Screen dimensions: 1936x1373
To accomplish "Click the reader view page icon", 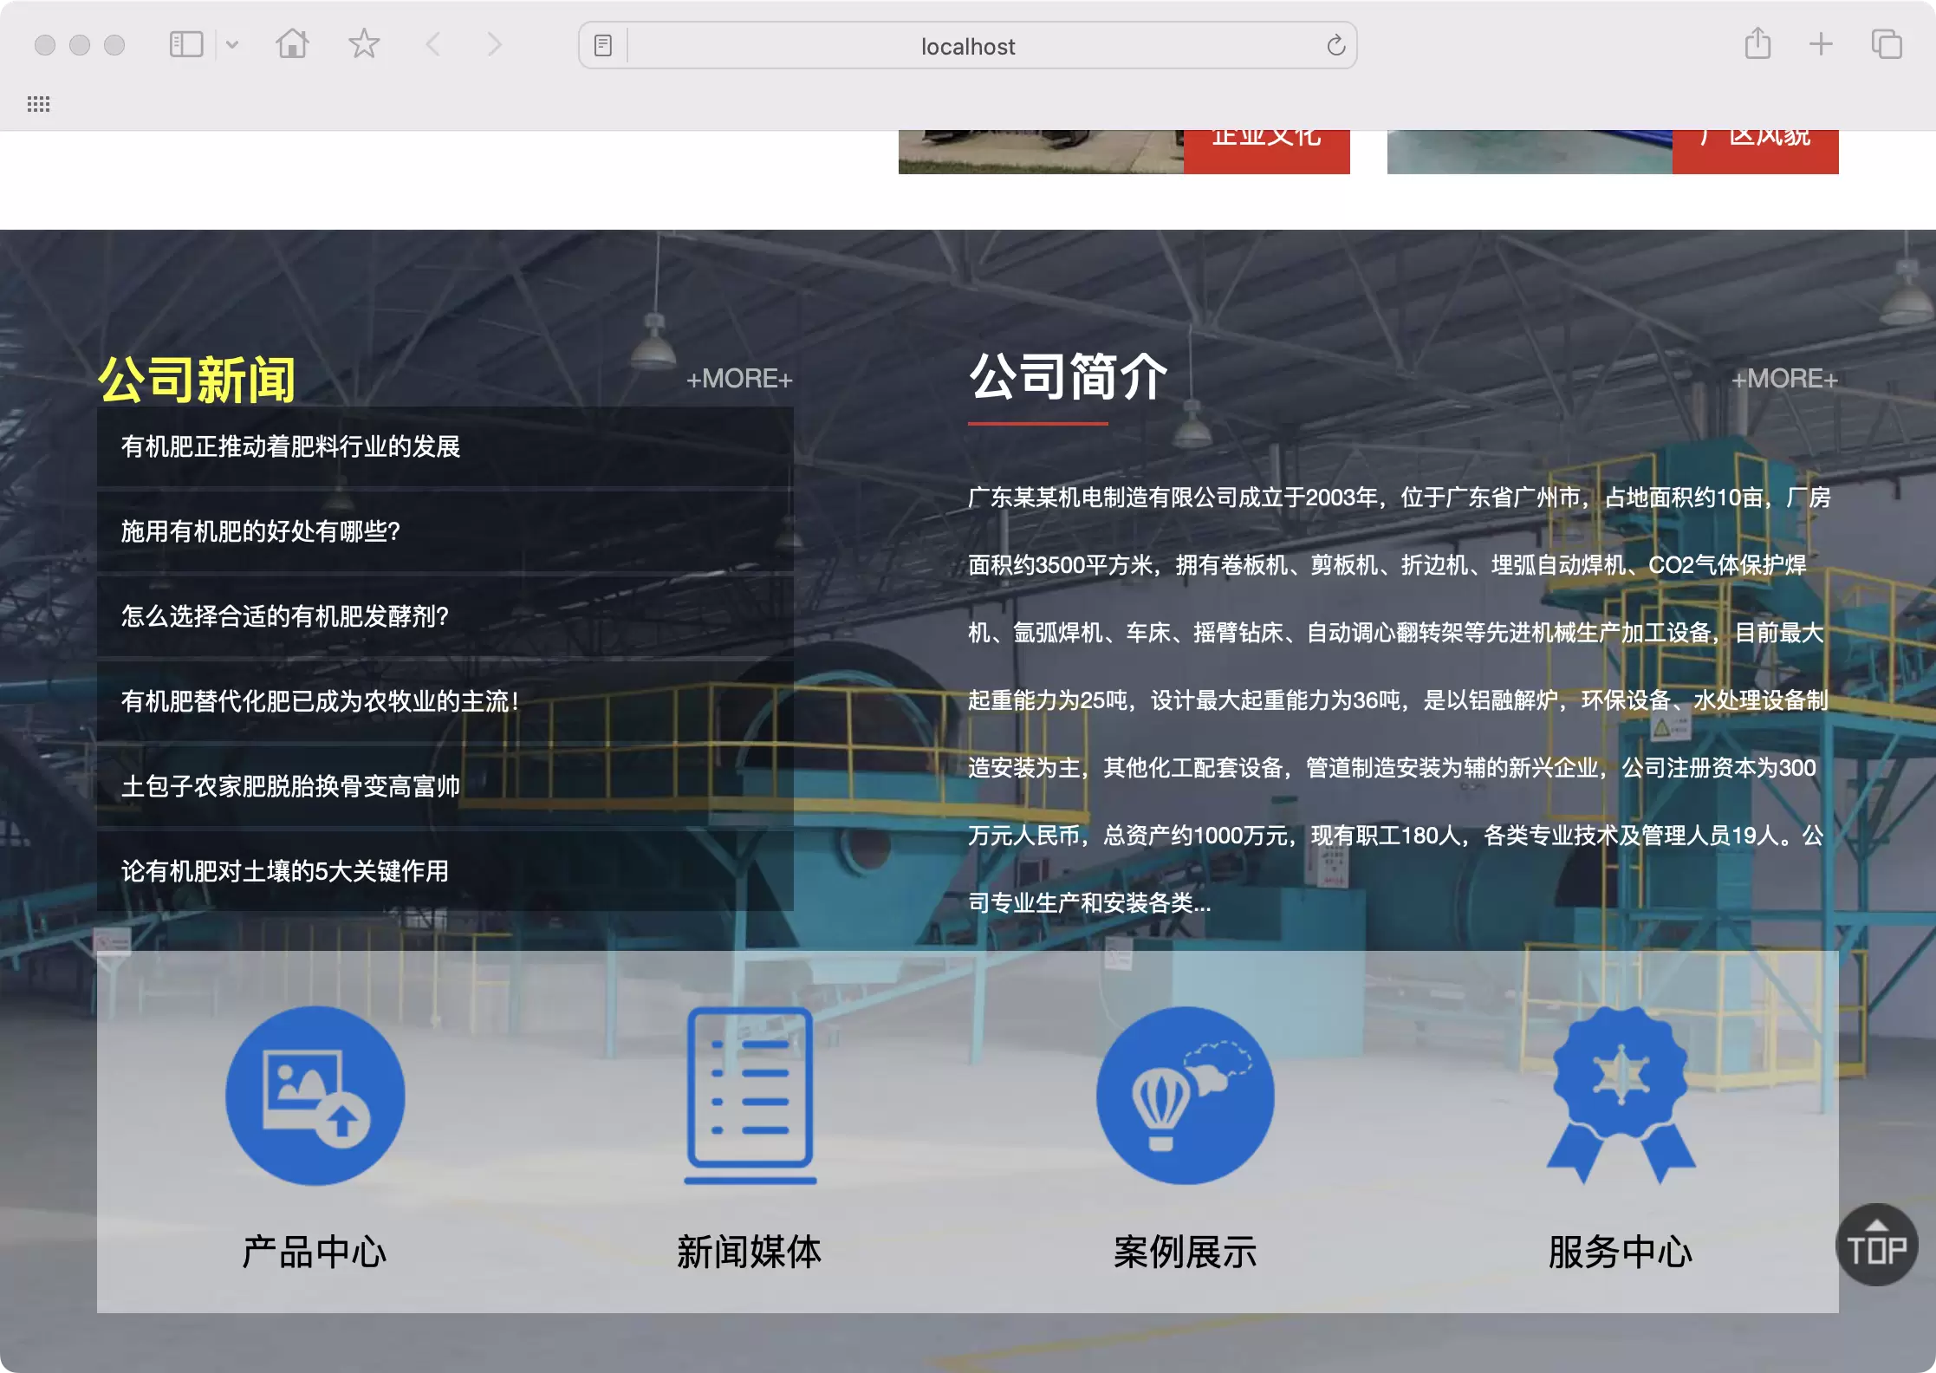I will pos(603,45).
